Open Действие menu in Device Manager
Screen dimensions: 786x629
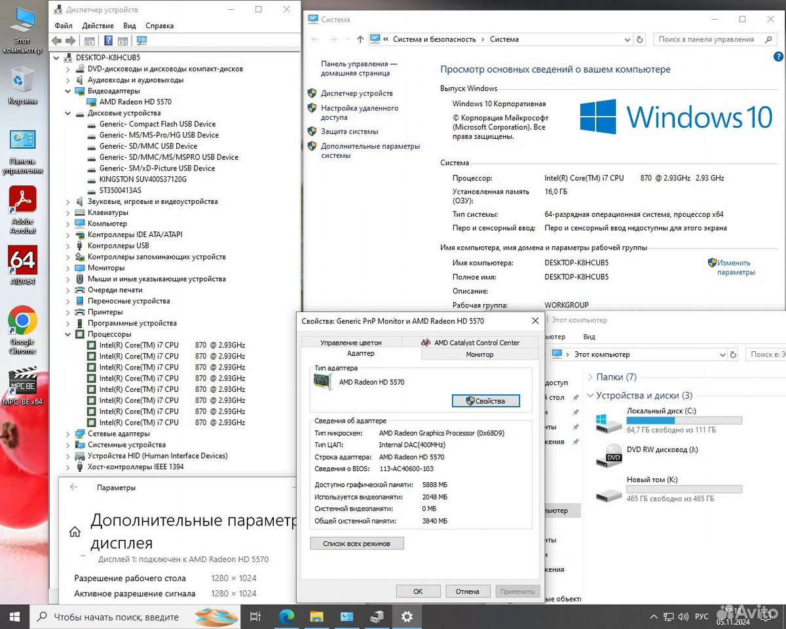pyautogui.click(x=98, y=26)
